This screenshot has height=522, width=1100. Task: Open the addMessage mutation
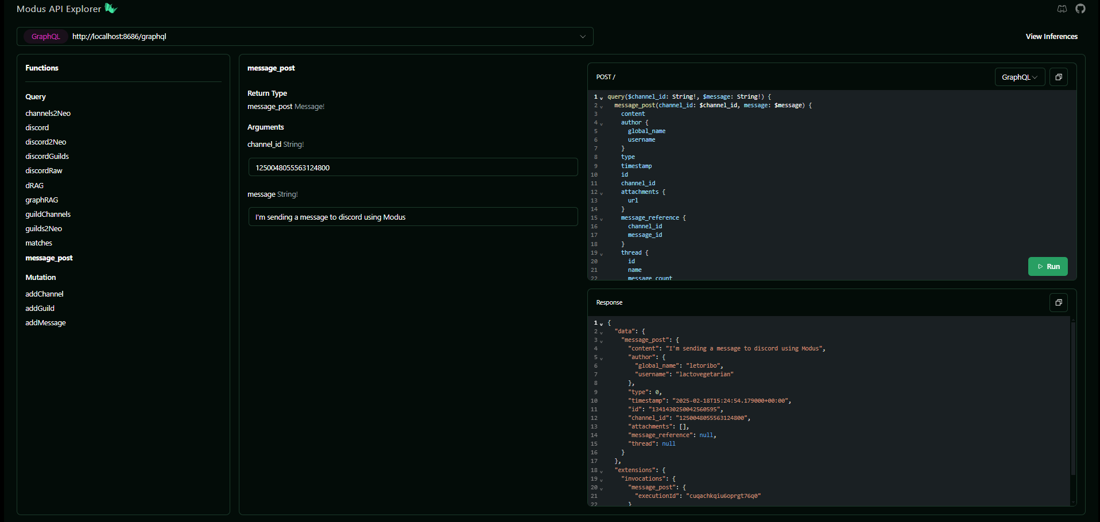(x=45, y=322)
